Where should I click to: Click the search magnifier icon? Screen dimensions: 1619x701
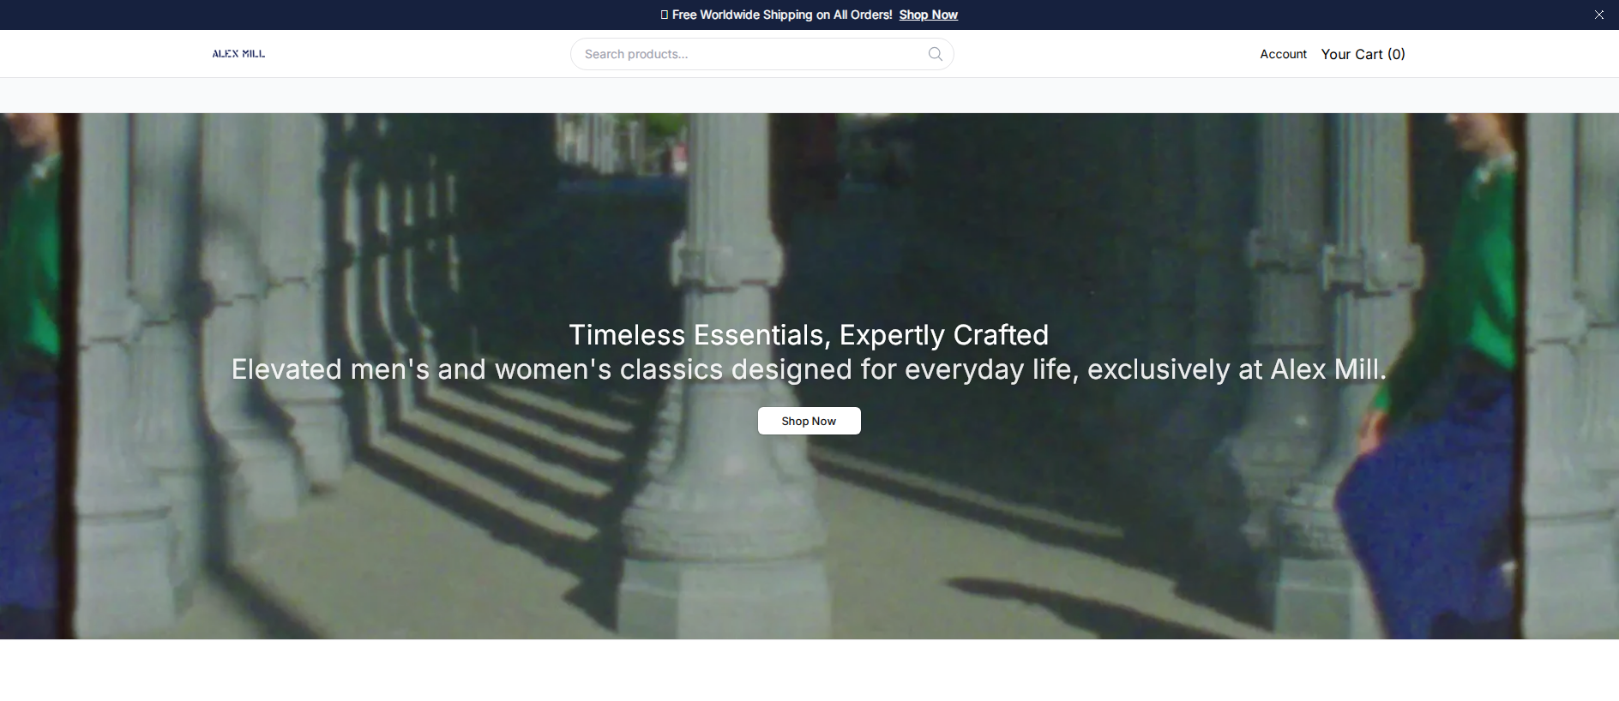coord(935,54)
